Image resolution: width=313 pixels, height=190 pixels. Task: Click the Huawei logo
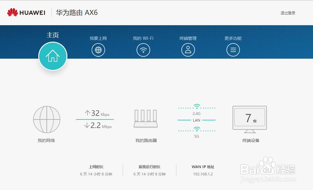pos(26,12)
